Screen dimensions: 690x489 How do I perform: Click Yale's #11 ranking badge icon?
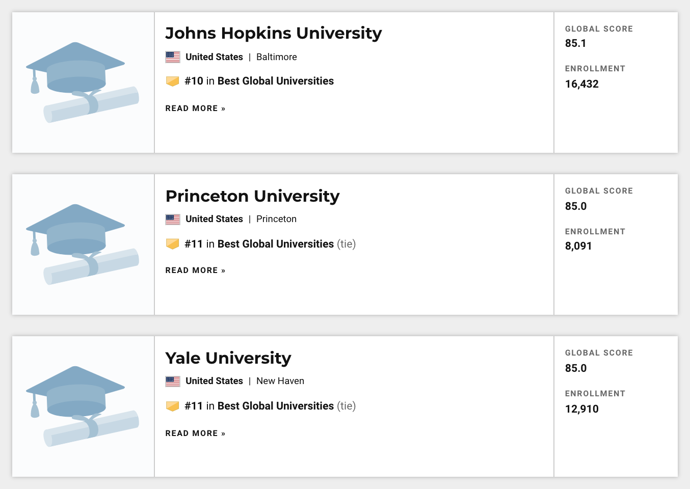pyautogui.click(x=173, y=406)
